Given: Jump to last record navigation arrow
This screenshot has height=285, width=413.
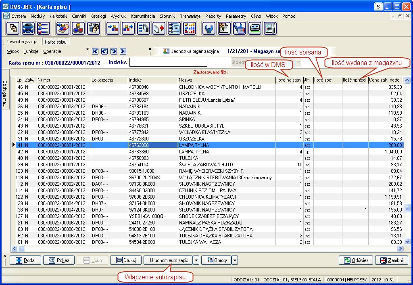Looking at the screenshot, I should coord(123,51).
